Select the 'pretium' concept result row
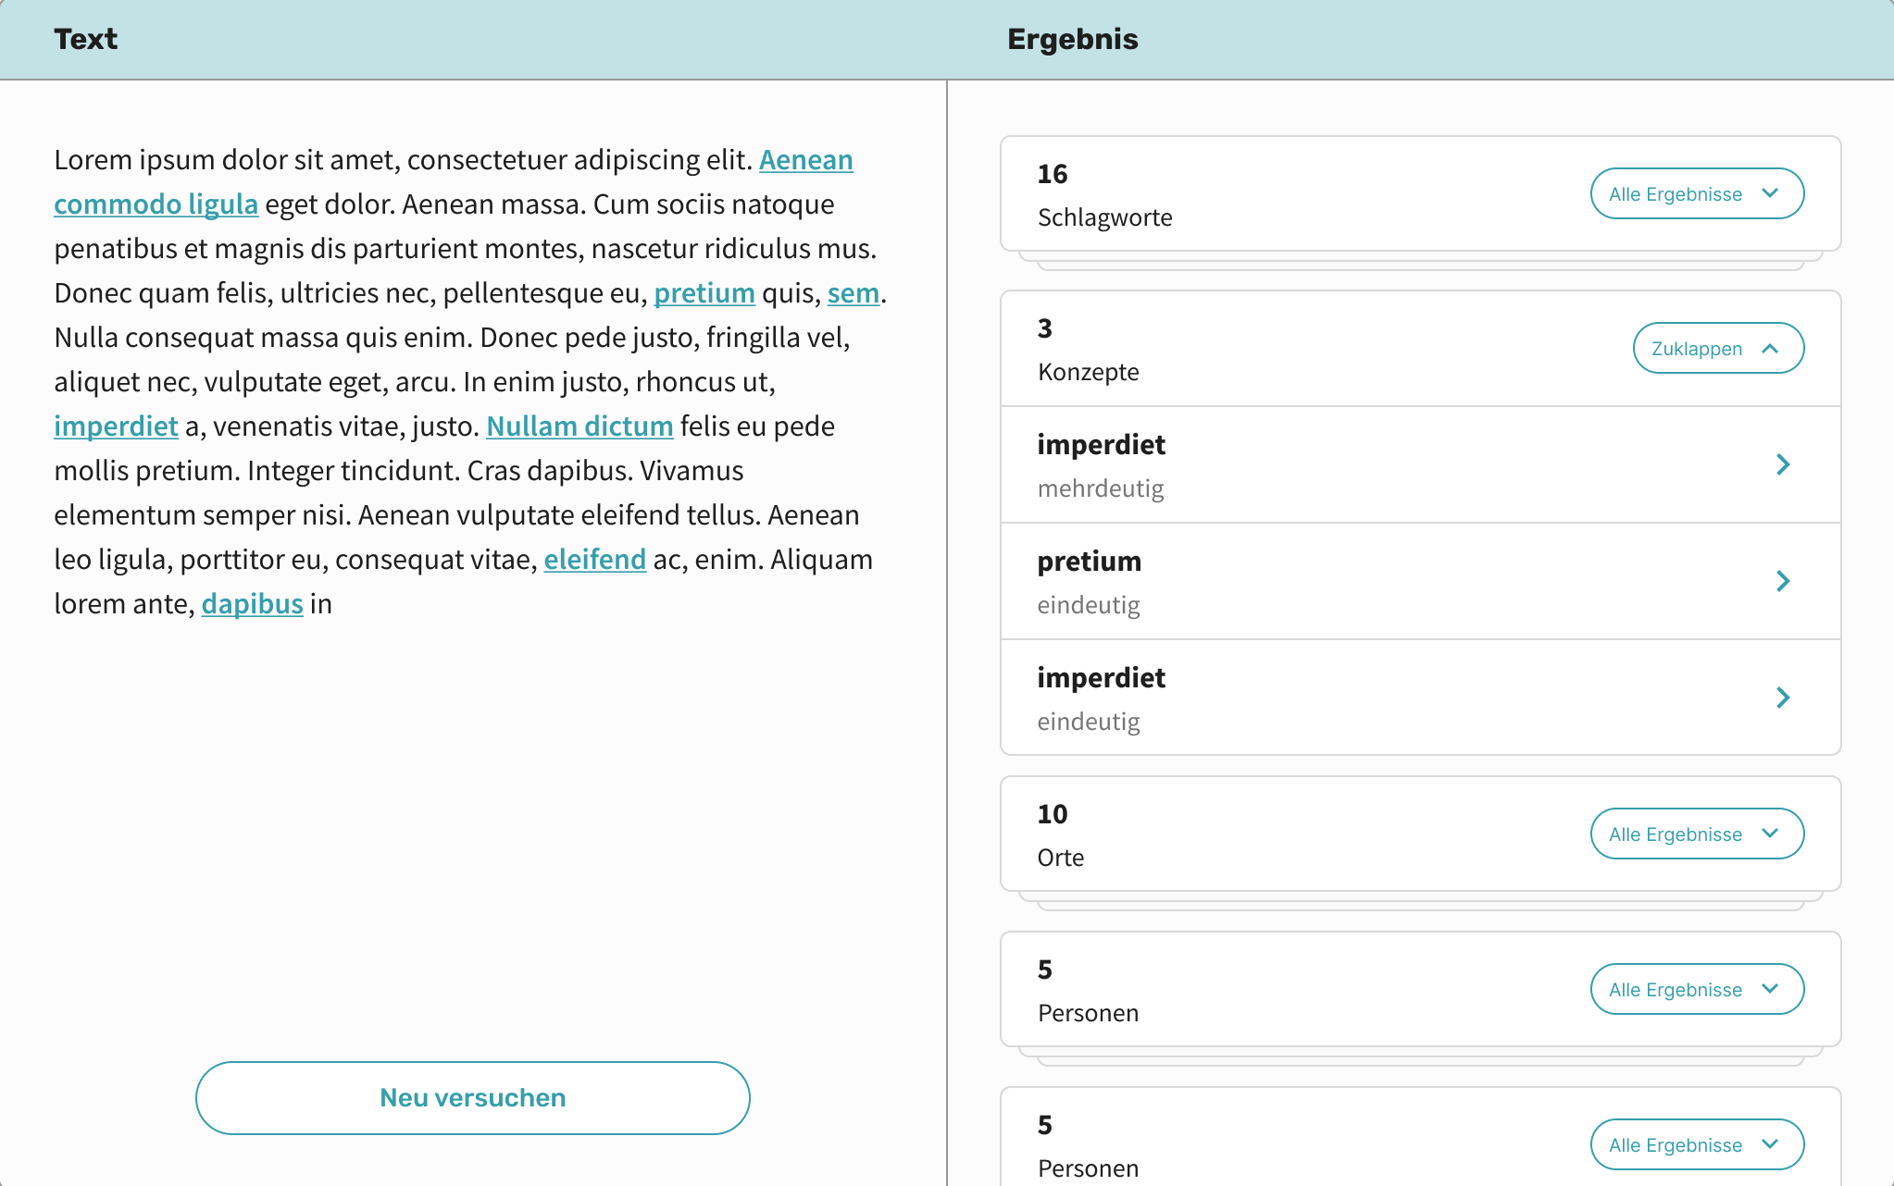The height and width of the screenshot is (1186, 1894). [x=1389, y=581]
